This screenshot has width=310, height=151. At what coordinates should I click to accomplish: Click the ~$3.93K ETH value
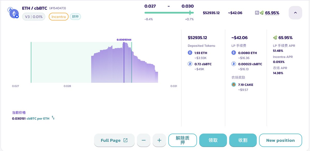(x=200, y=58)
